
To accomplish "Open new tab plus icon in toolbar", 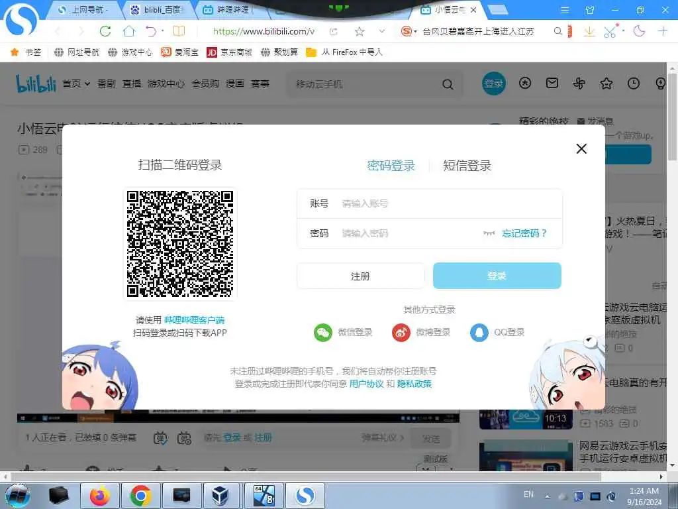I will 662,31.
